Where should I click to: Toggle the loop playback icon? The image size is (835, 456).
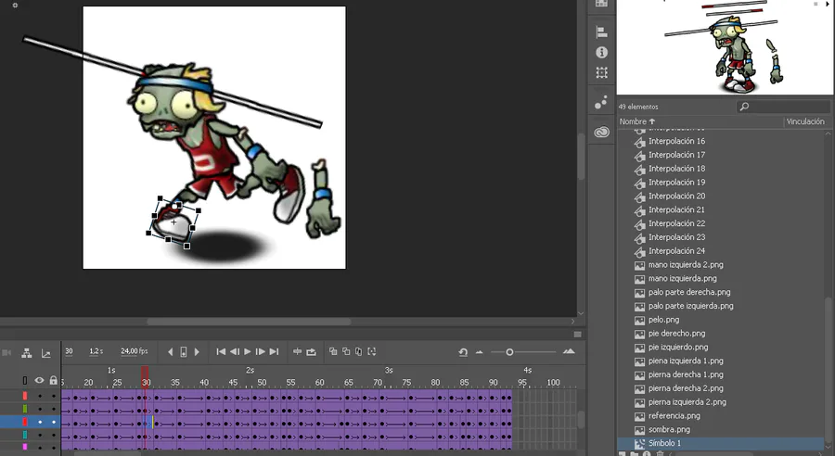pyautogui.click(x=312, y=351)
